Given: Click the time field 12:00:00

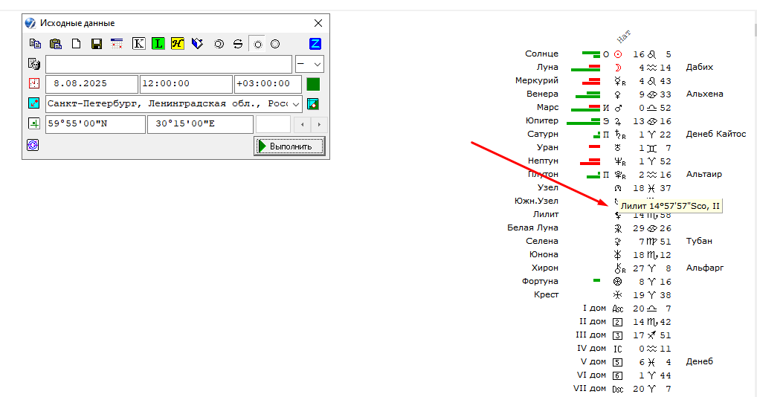Looking at the screenshot, I should coord(186,84).
